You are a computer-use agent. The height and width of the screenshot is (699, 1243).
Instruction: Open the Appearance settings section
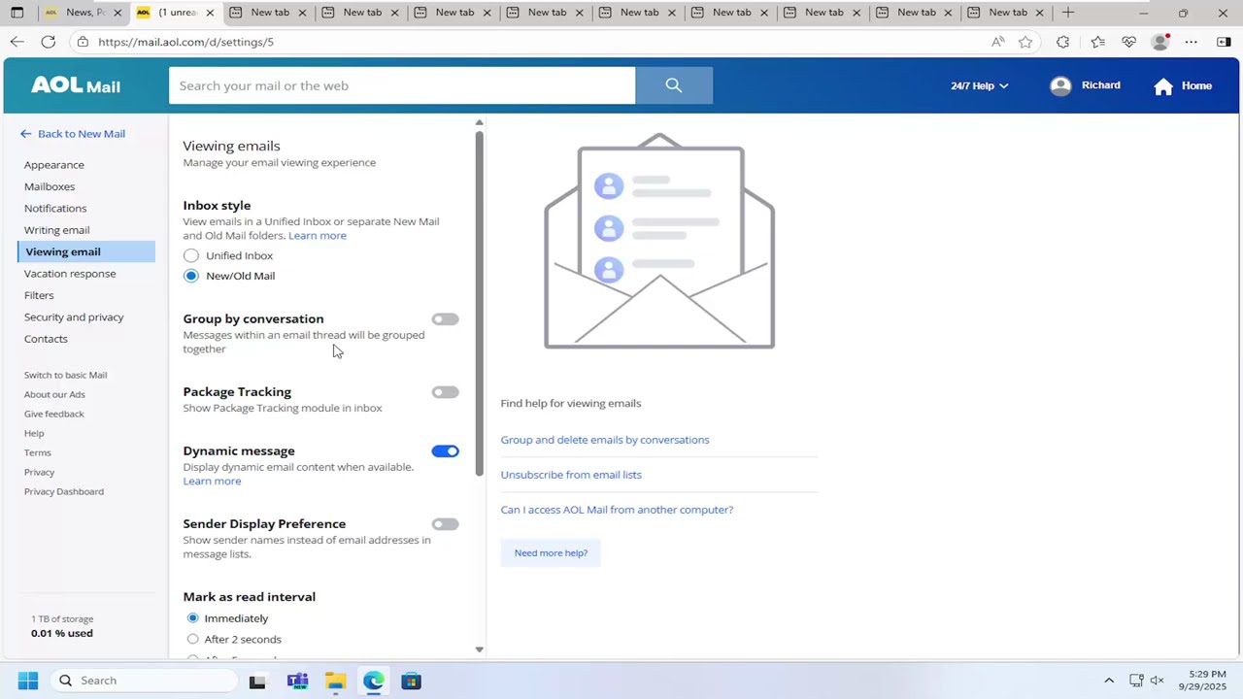coord(54,165)
